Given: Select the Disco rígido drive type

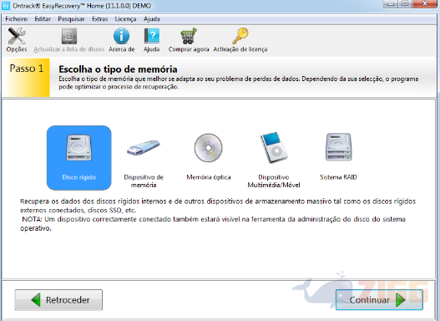Looking at the screenshot, I should coord(78,158).
